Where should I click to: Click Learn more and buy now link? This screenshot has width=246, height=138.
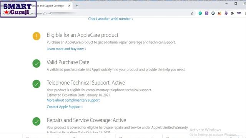click(66, 49)
